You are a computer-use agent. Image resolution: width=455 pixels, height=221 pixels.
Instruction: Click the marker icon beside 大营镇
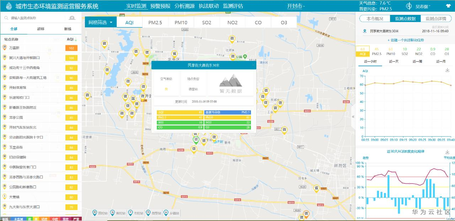point(5,197)
